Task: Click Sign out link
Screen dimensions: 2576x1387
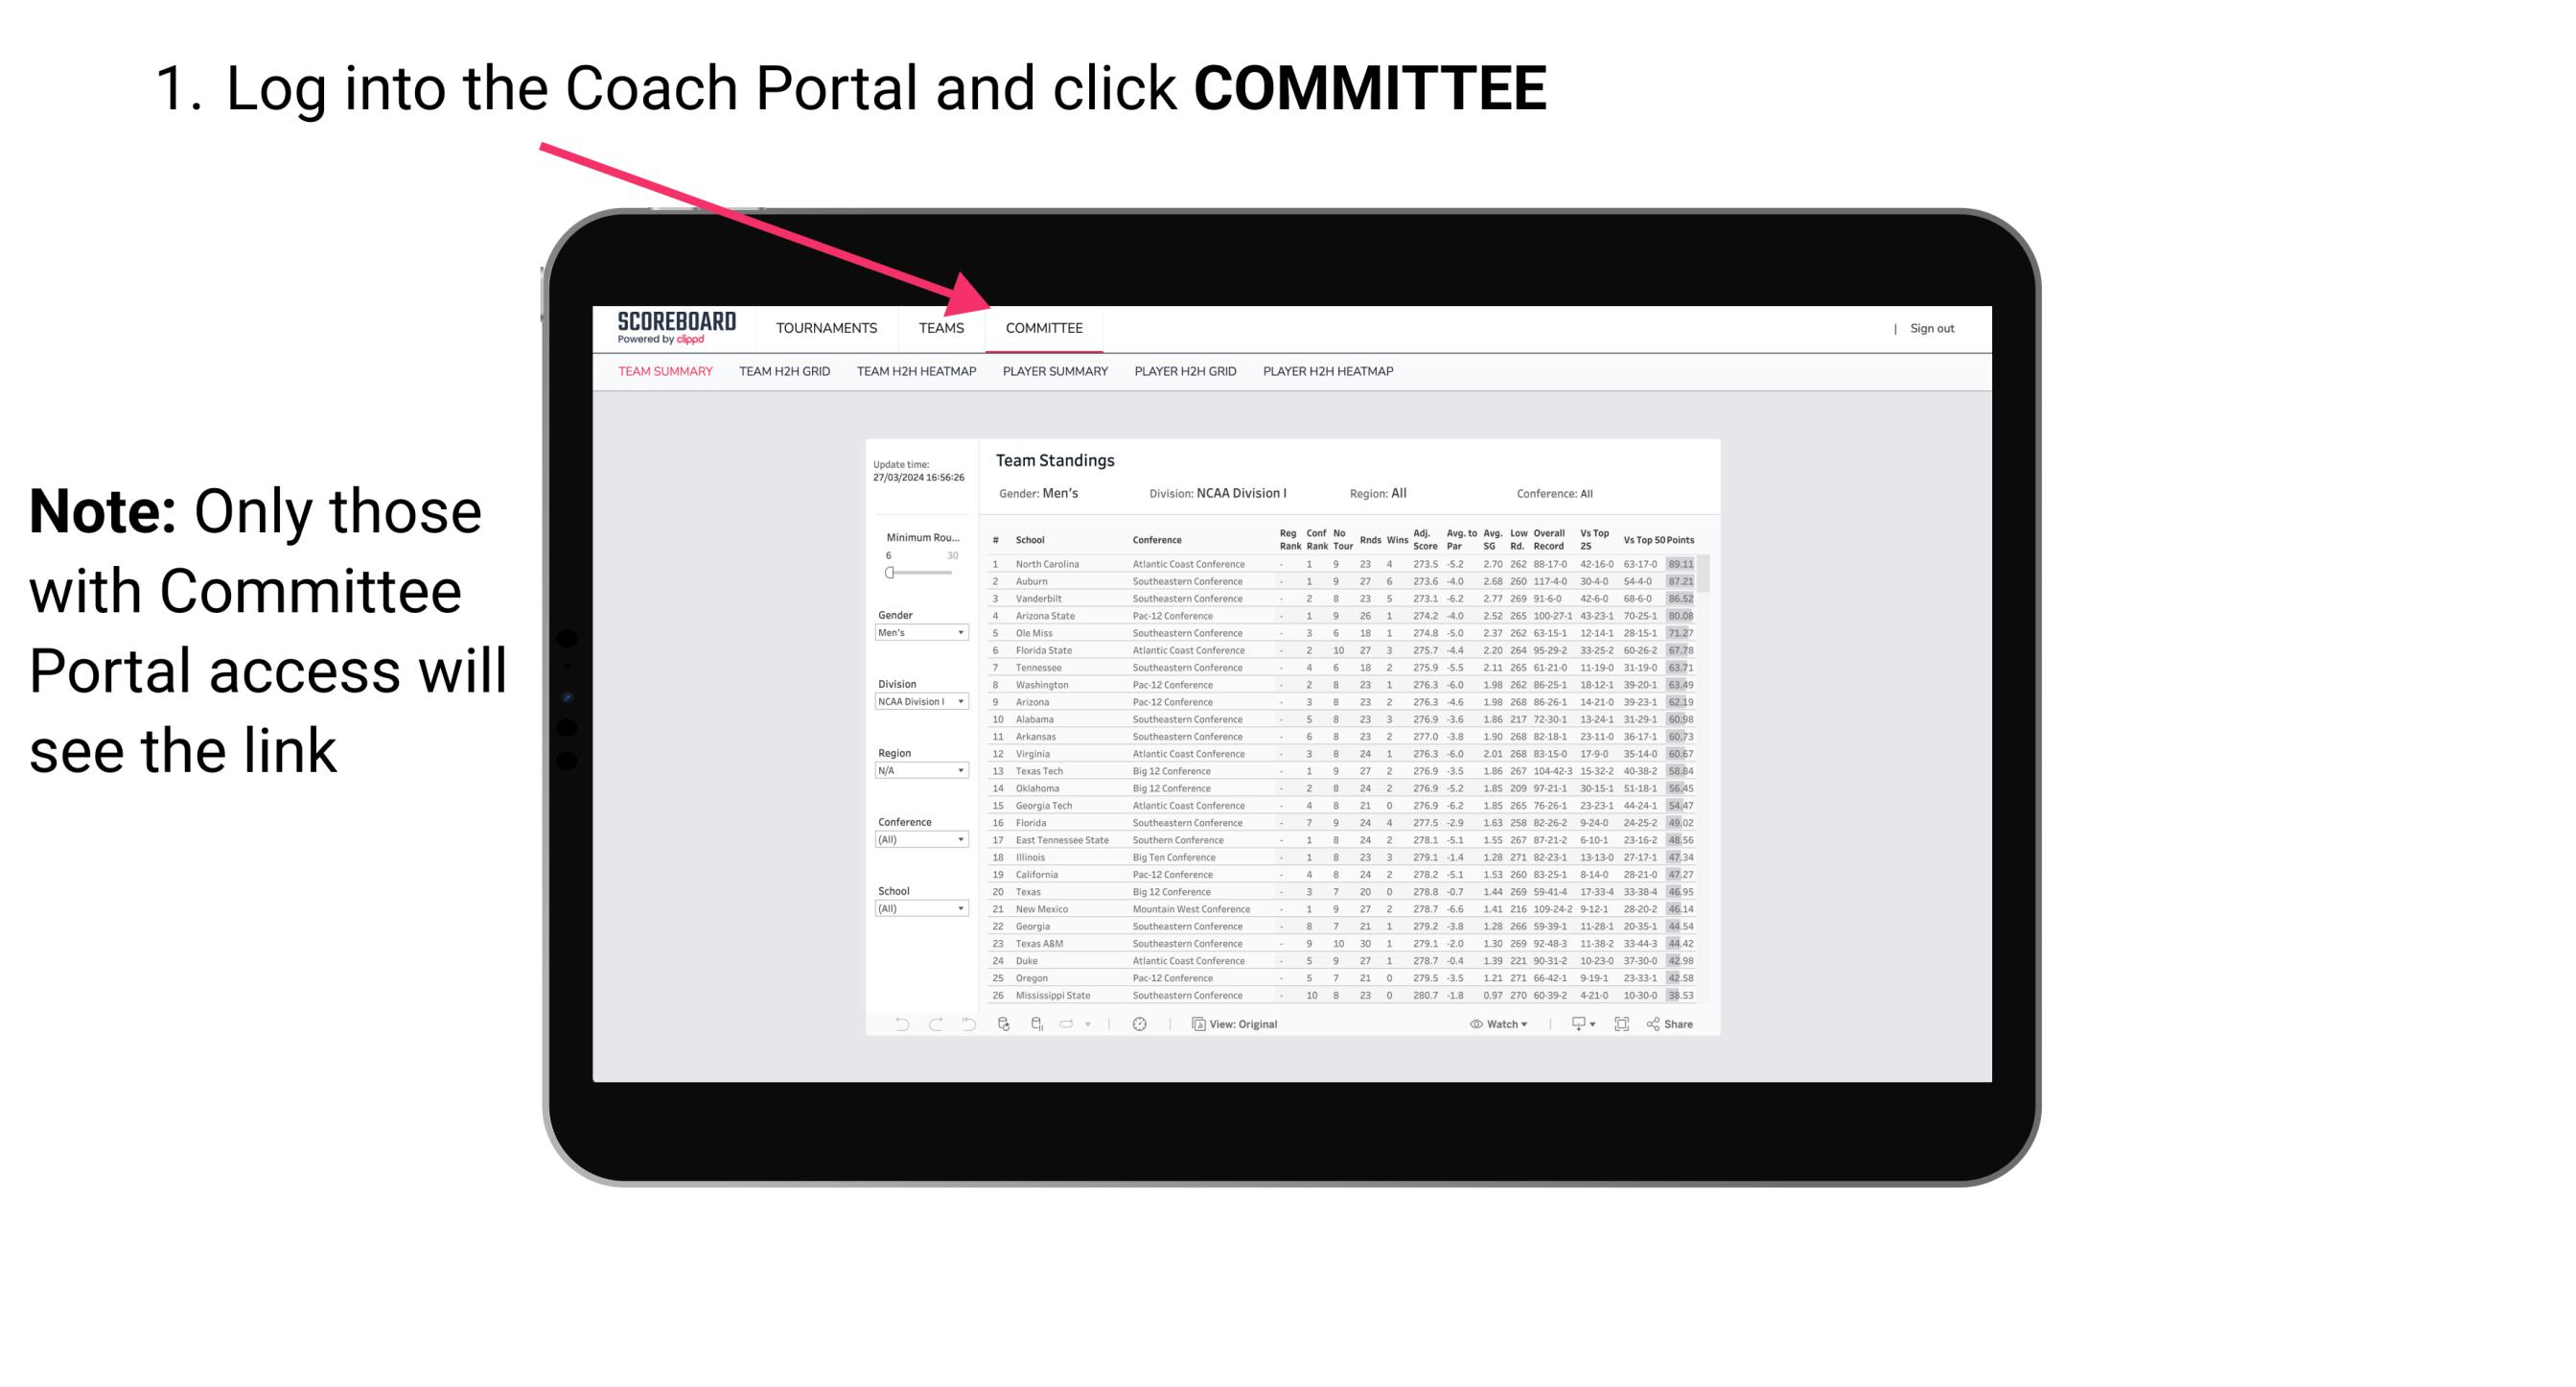Action: point(1931,328)
